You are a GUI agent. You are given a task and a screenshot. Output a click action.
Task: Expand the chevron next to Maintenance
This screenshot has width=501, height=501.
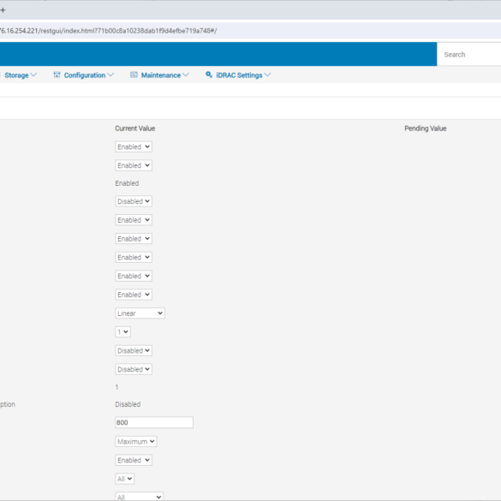click(186, 75)
